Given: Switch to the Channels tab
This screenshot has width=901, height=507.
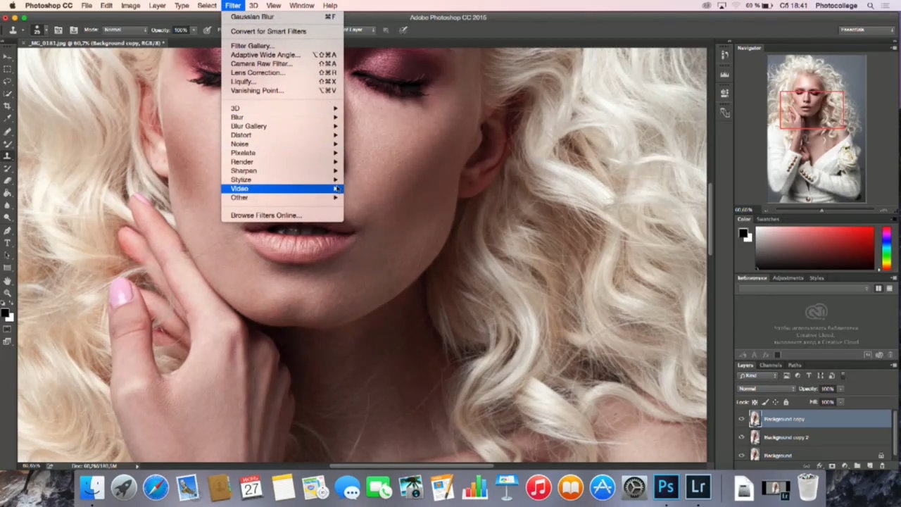Looking at the screenshot, I should [770, 365].
